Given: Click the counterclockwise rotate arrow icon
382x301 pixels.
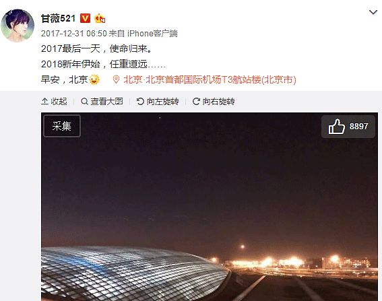Looking at the screenshot, I should [140, 101].
